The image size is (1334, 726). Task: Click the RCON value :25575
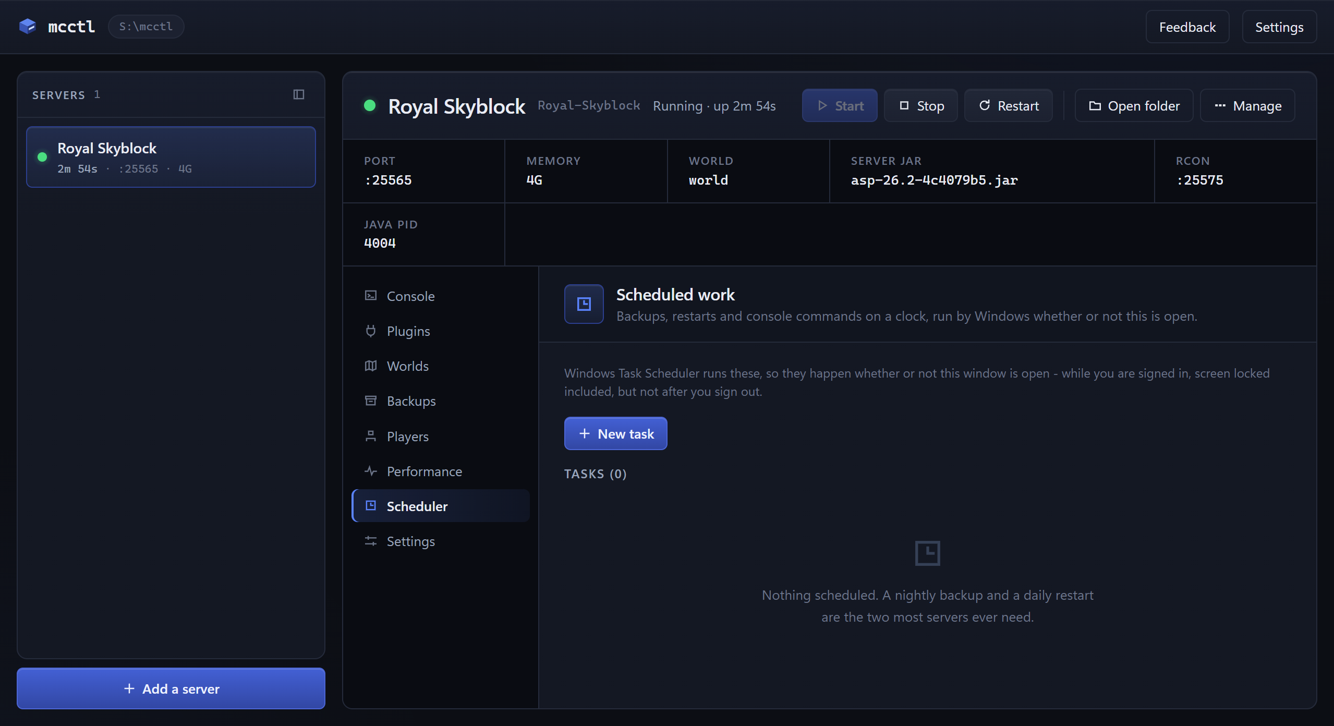coord(1200,180)
